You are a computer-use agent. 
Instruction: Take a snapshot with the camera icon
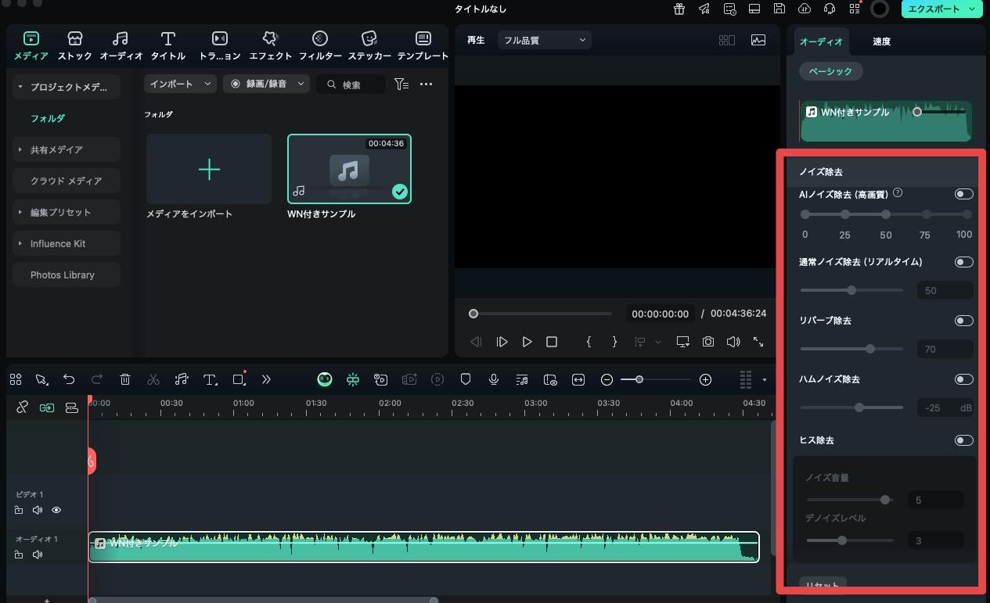tap(707, 342)
